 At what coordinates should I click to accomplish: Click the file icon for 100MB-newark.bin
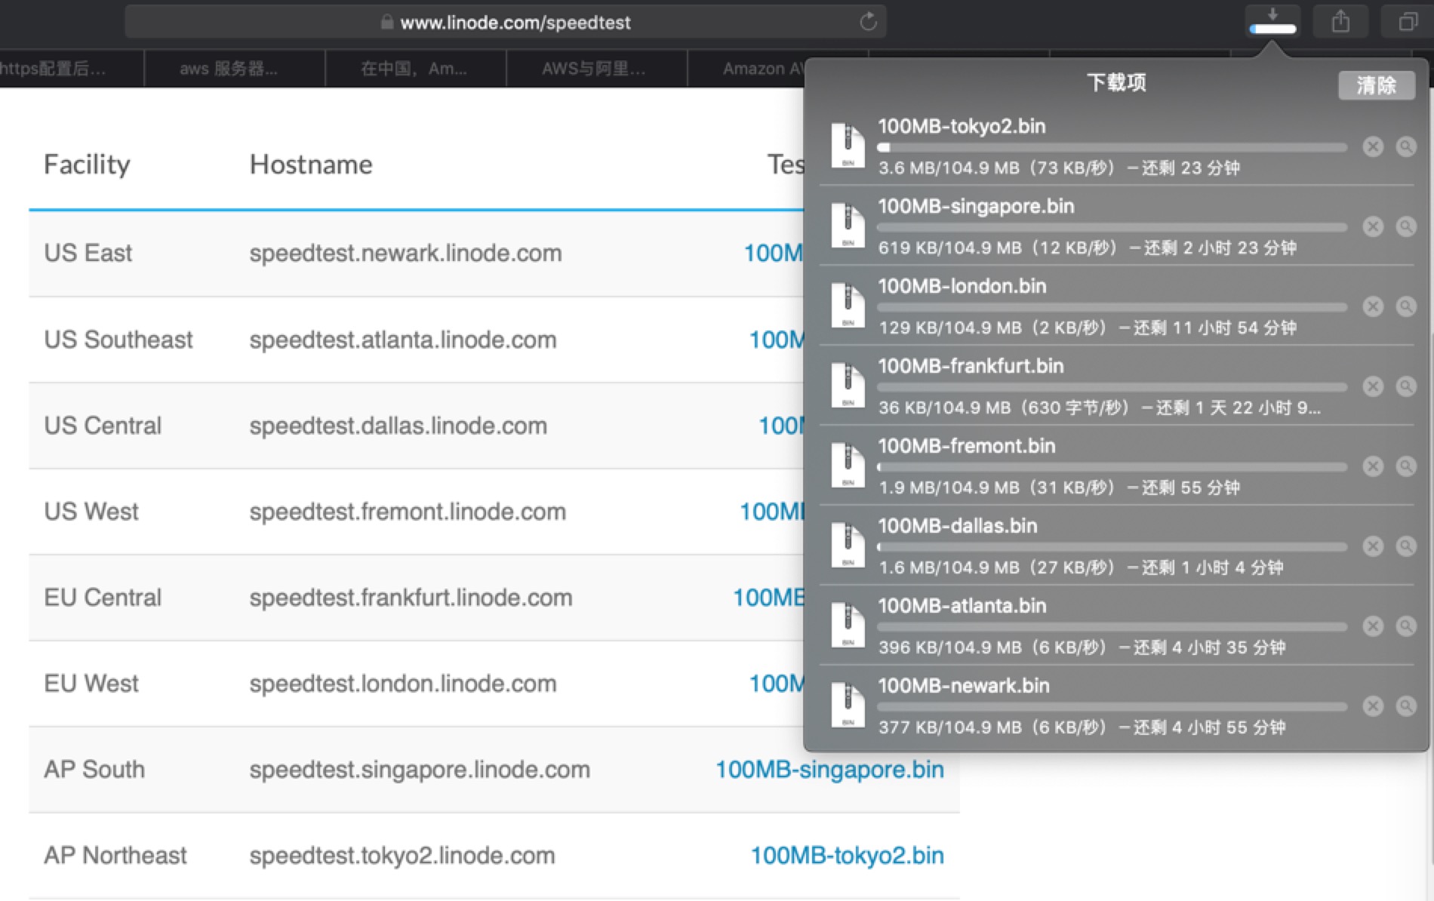tap(848, 706)
